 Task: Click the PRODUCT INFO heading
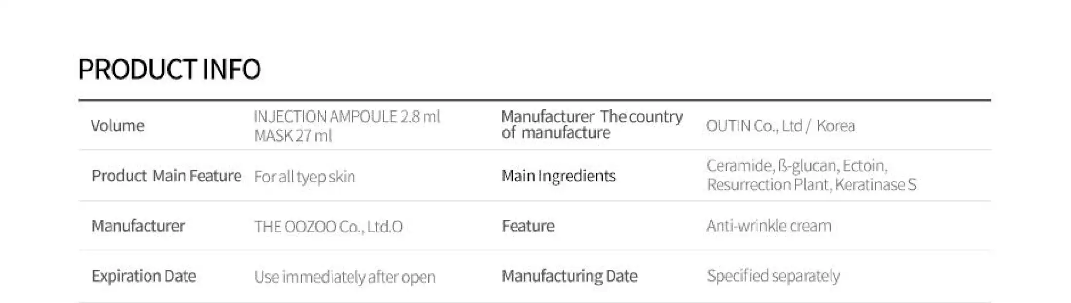pos(169,69)
